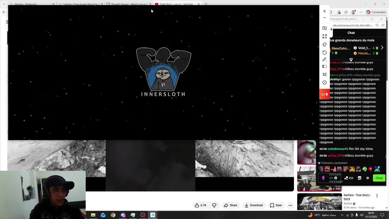Open the weather widget showing 10°C
This screenshot has width=389, height=219.
(322, 215)
